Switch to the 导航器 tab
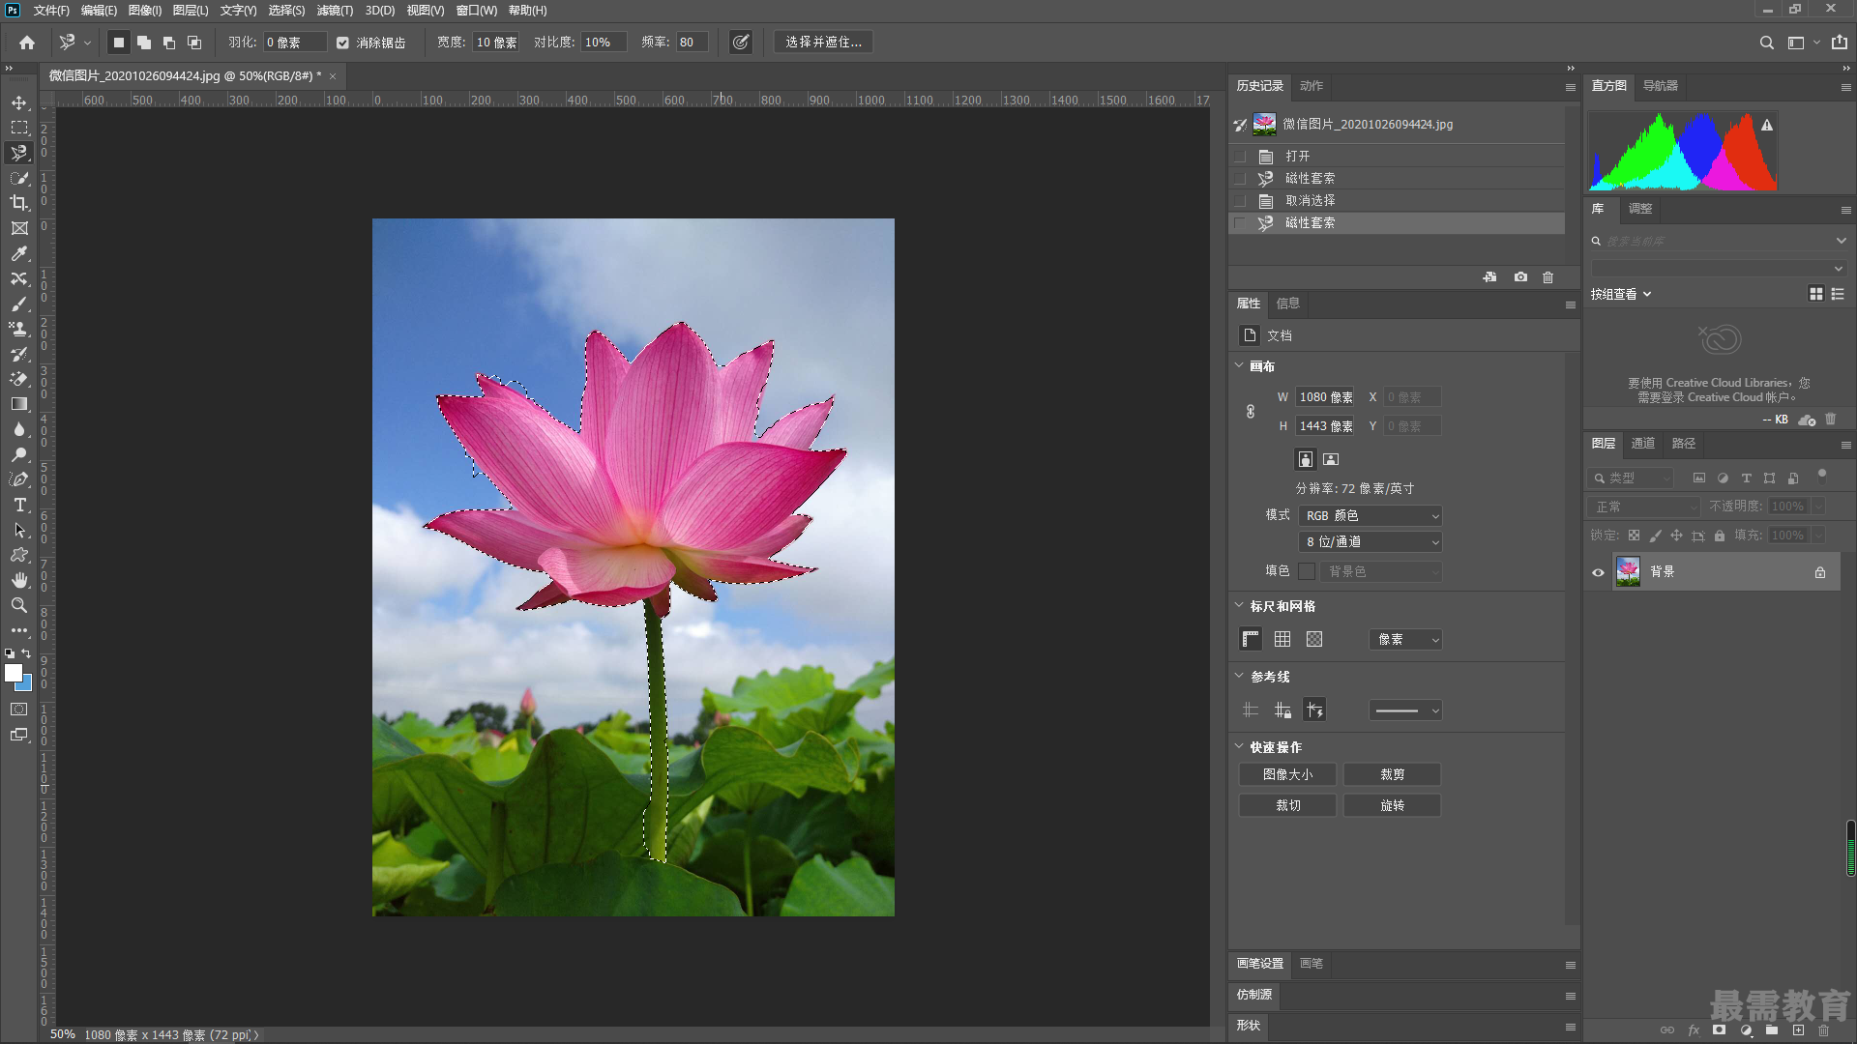Screen dimensions: 1857x1044 click(1661, 85)
